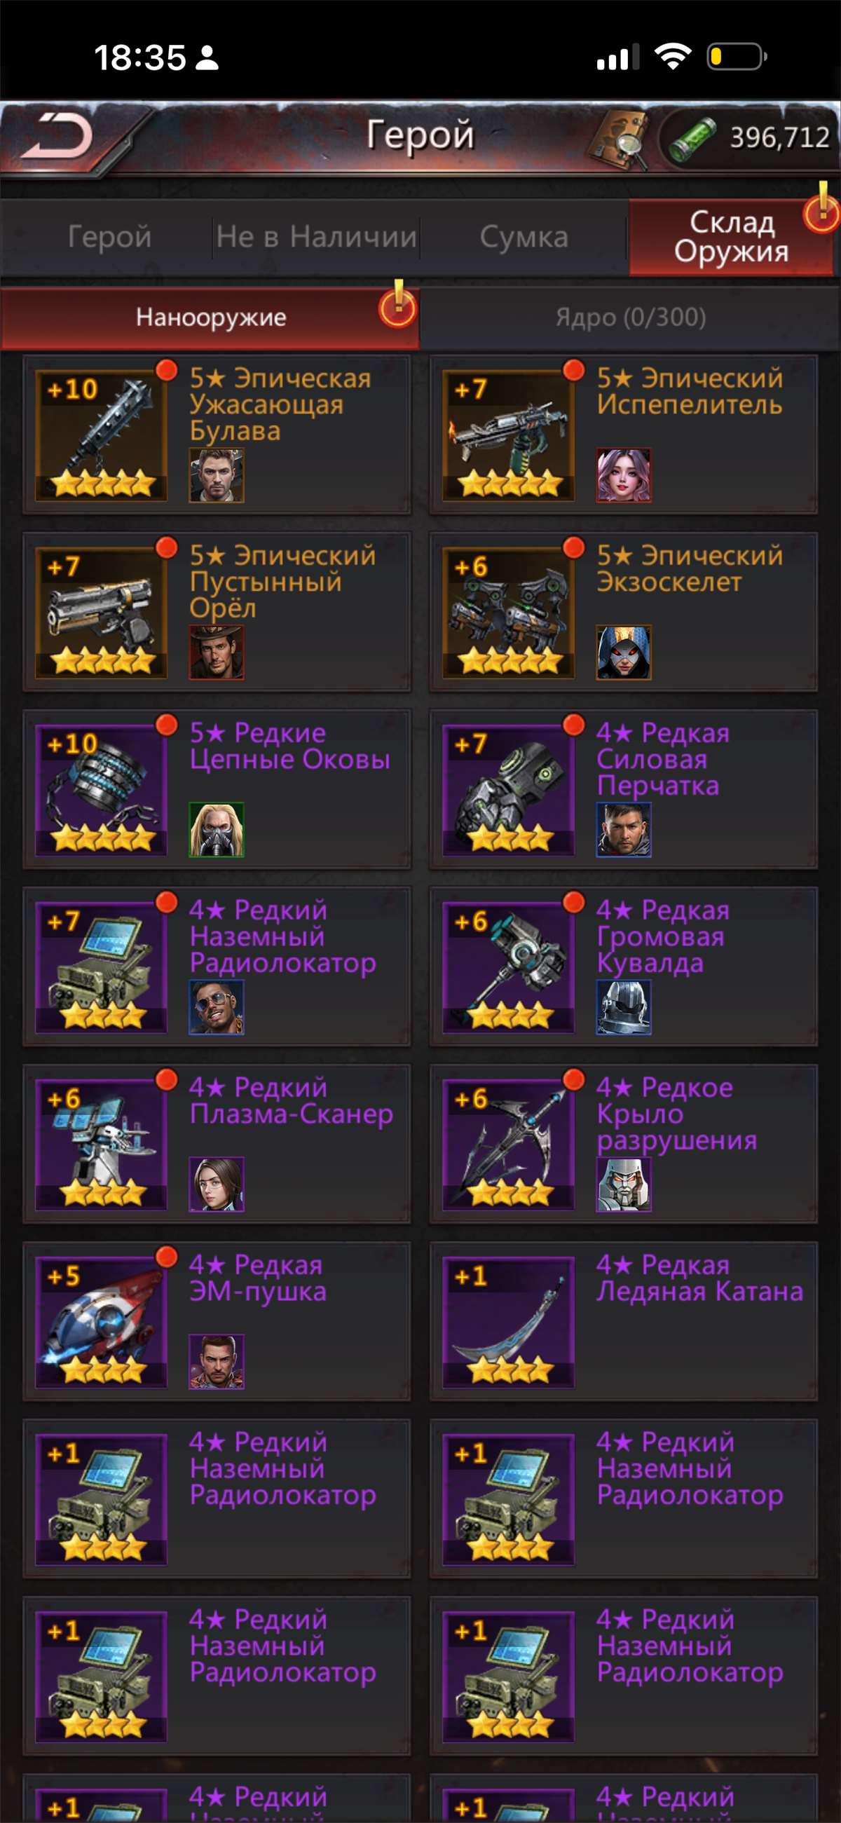
Task: Tap the pink-haired girl hero portrait
Action: click(623, 475)
